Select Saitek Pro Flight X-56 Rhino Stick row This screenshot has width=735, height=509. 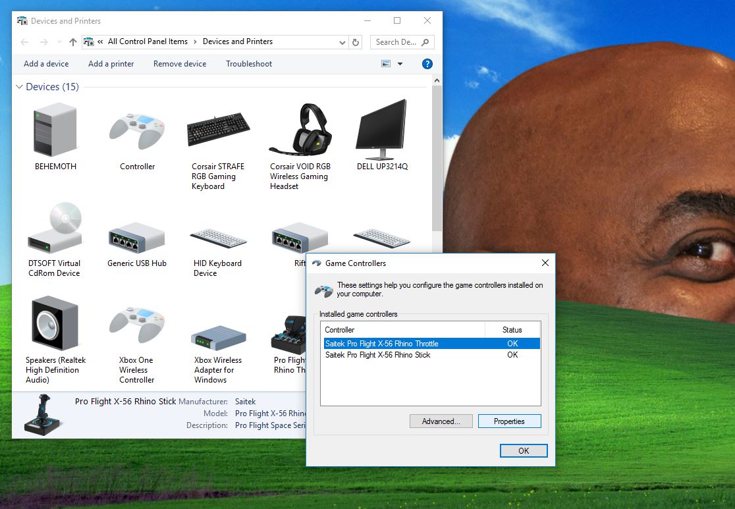pos(431,355)
